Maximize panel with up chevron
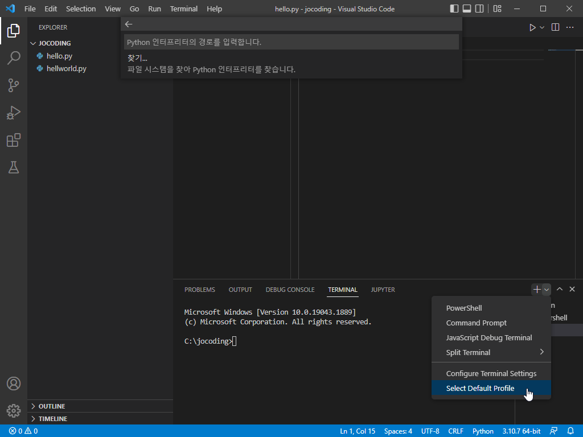 pyautogui.click(x=559, y=289)
